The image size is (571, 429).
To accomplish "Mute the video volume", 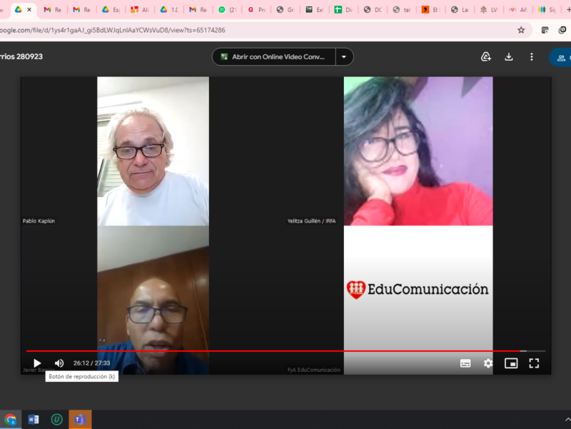I will coord(59,363).
